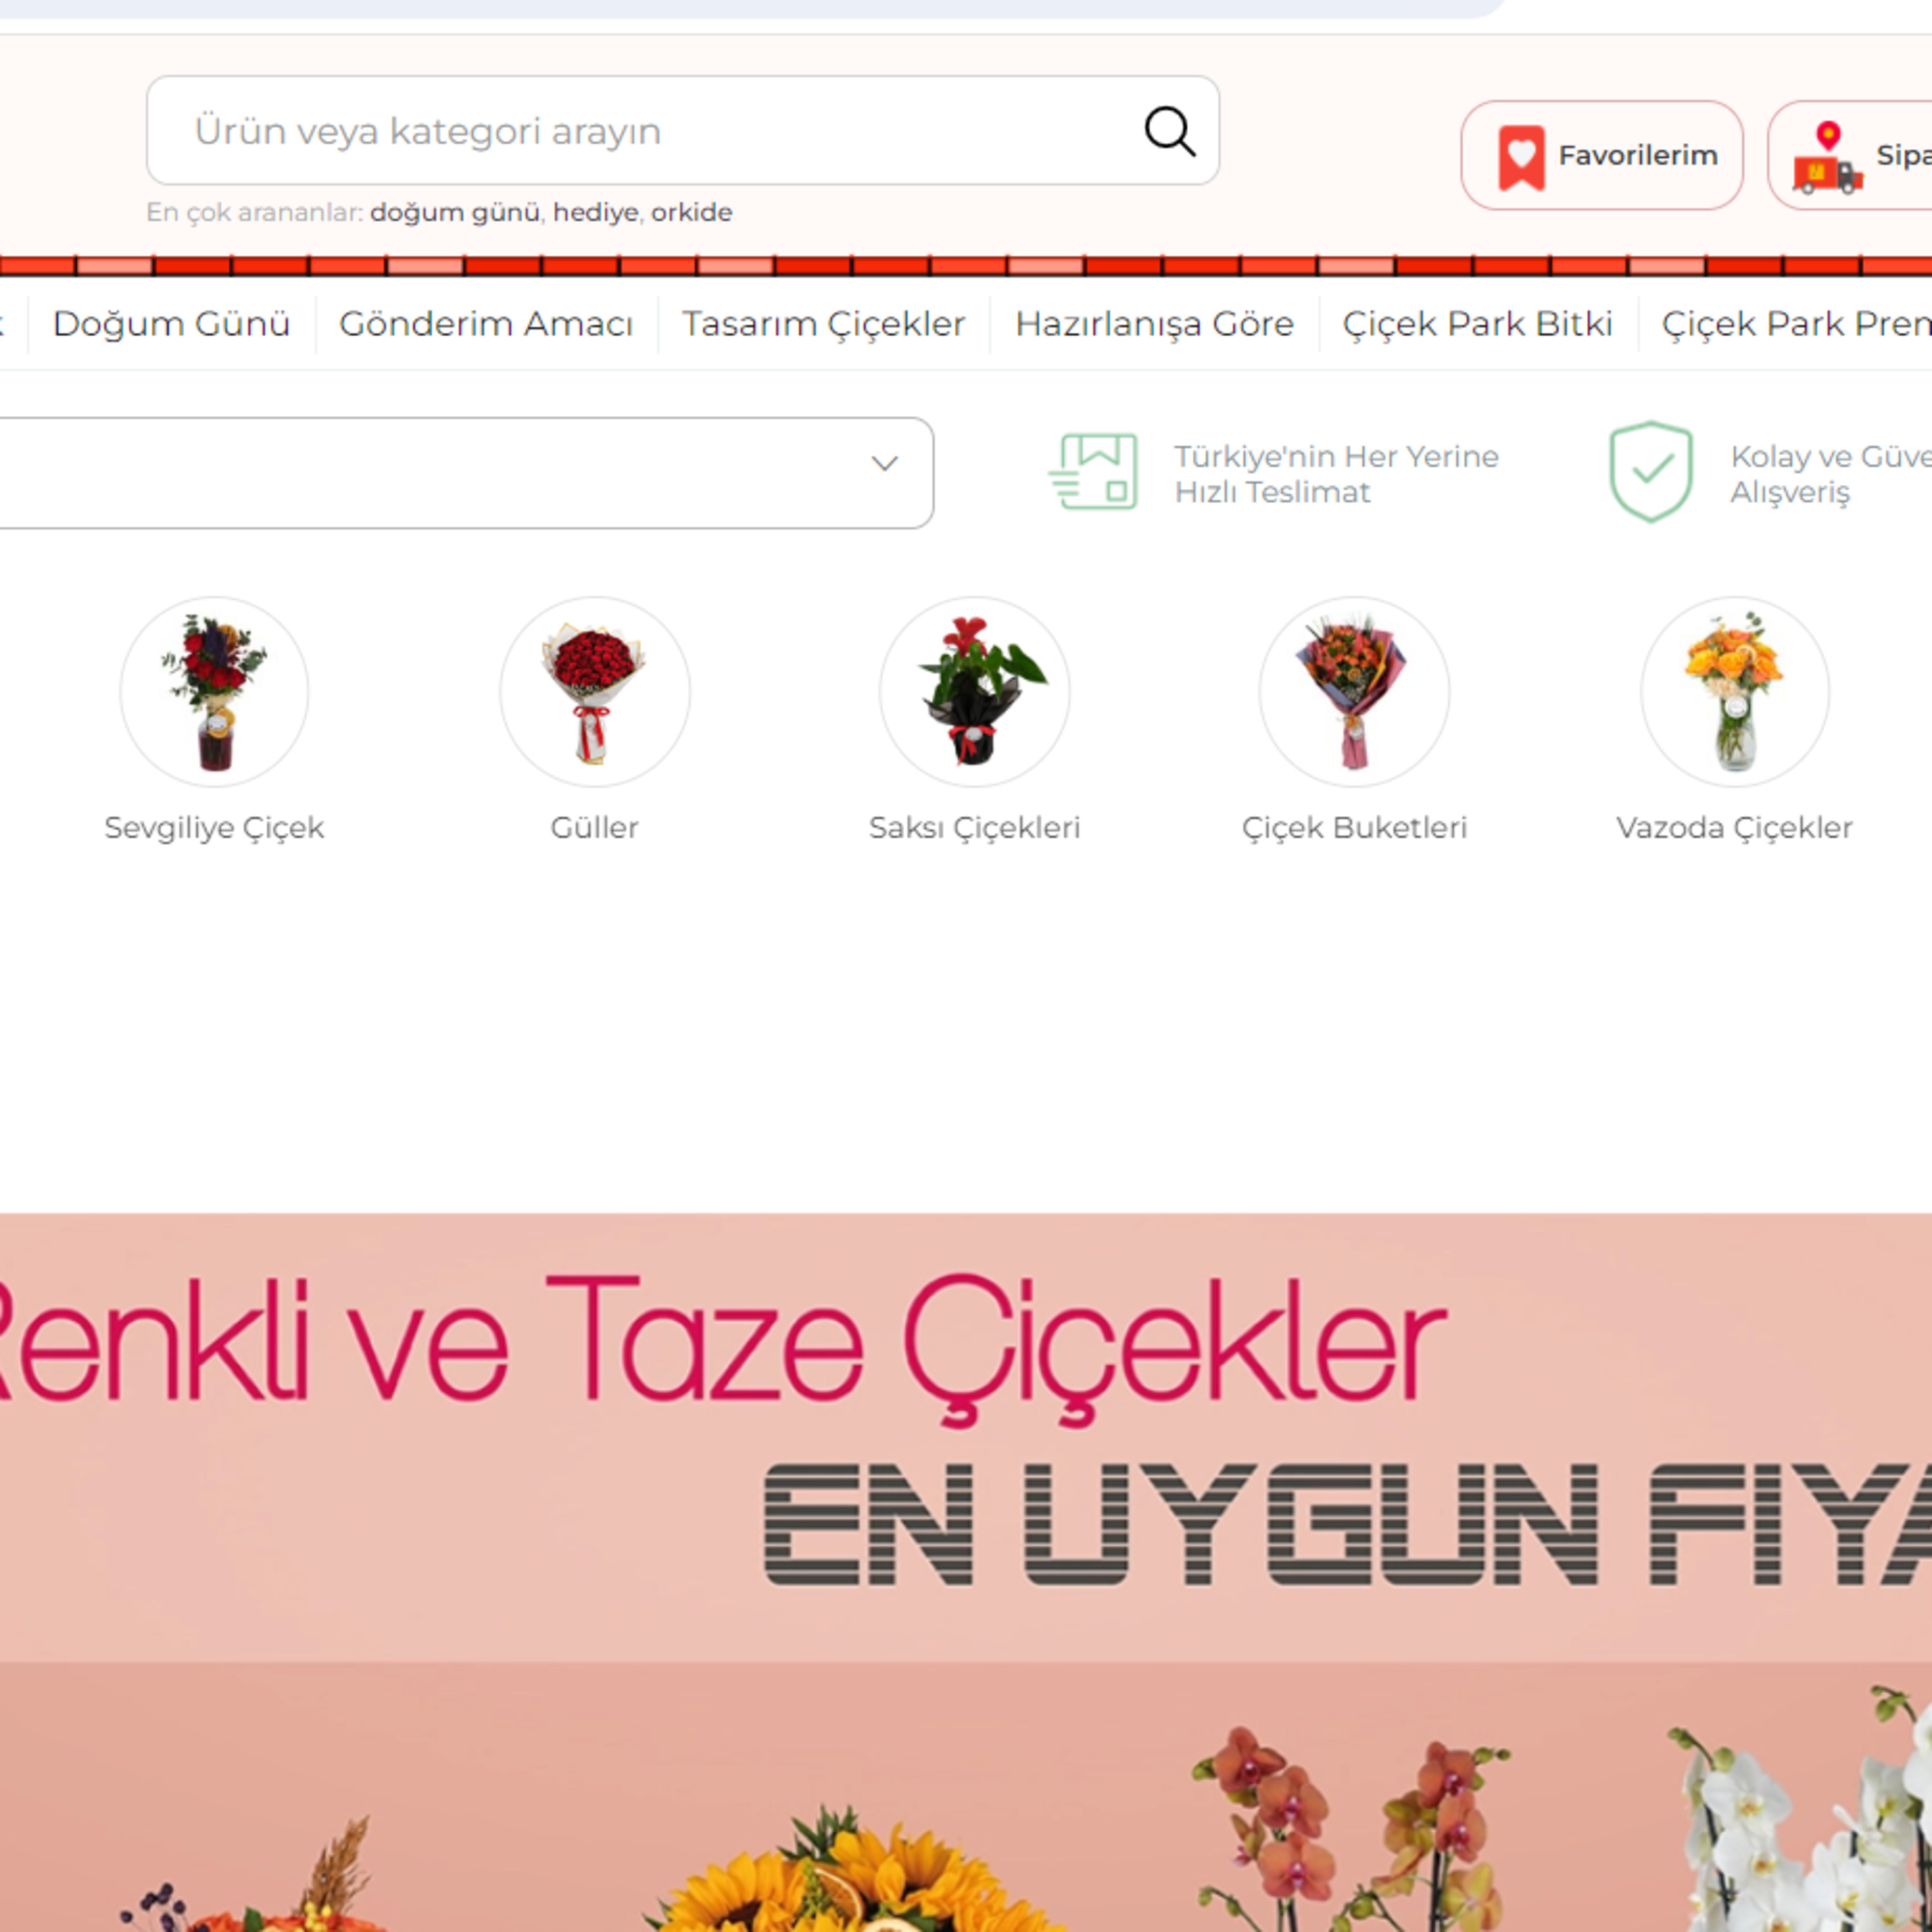Viewport: 1932px width, 1932px height.
Task: Click the Güller label
Action: click(x=594, y=828)
